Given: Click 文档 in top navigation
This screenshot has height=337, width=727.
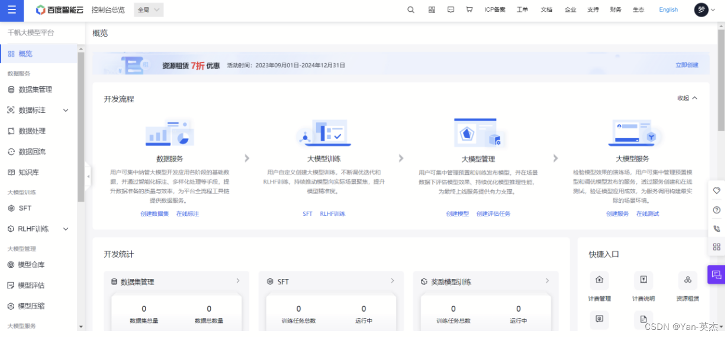Looking at the screenshot, I should point(546,10).
